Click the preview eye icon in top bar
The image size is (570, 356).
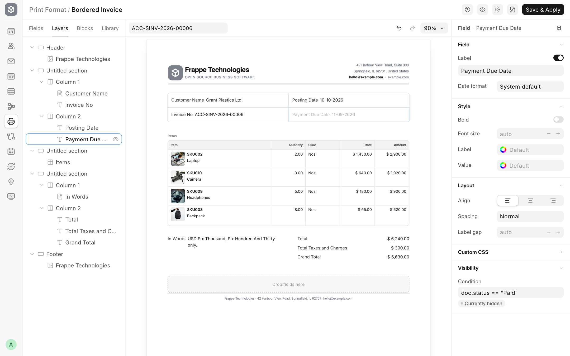pos(482,9)
